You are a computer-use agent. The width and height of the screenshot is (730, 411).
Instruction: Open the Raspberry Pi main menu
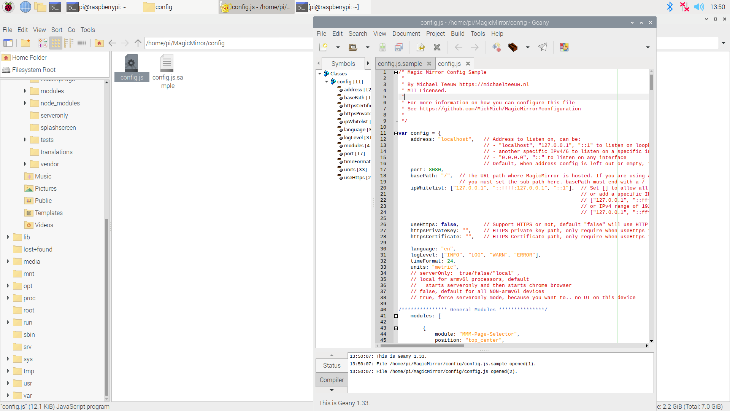8,7
